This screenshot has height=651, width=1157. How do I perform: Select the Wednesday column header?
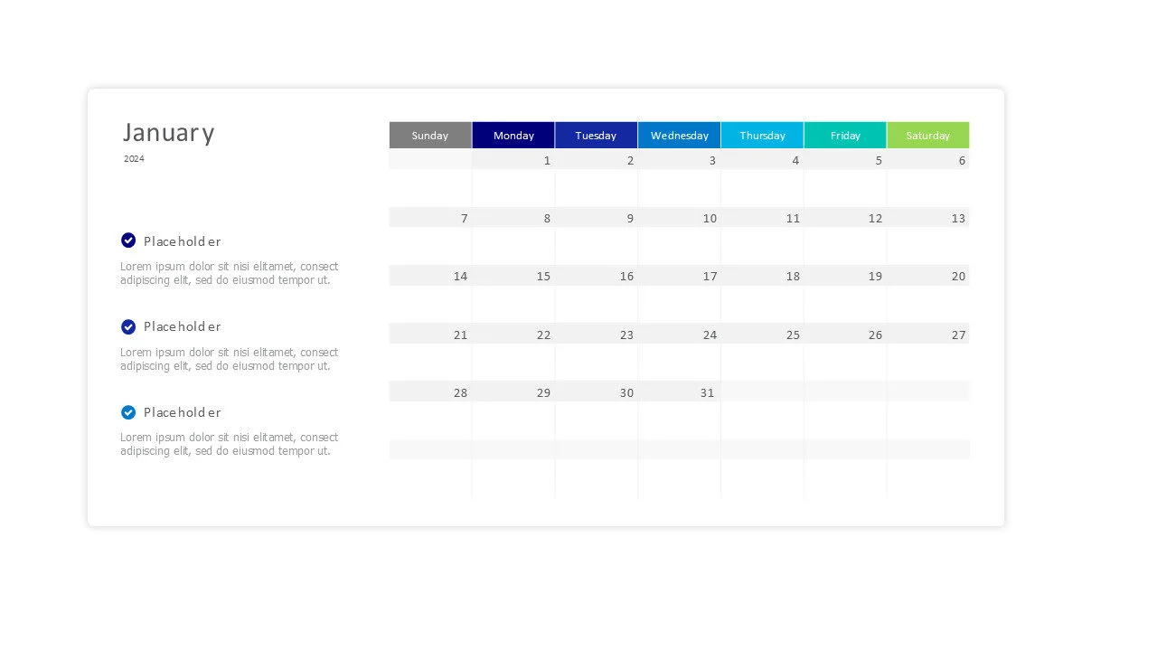click(x=679, y=135)
